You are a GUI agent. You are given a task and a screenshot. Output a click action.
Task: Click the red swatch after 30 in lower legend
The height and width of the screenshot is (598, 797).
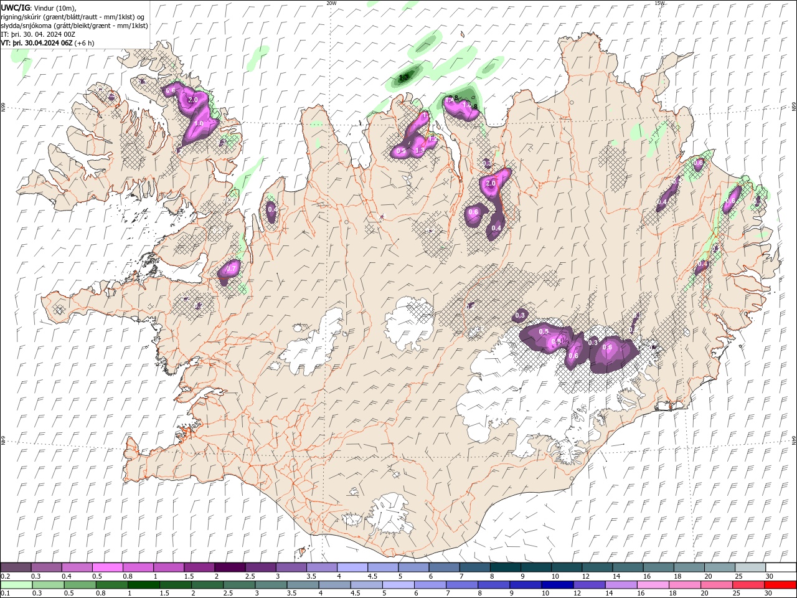pos(780,585)
